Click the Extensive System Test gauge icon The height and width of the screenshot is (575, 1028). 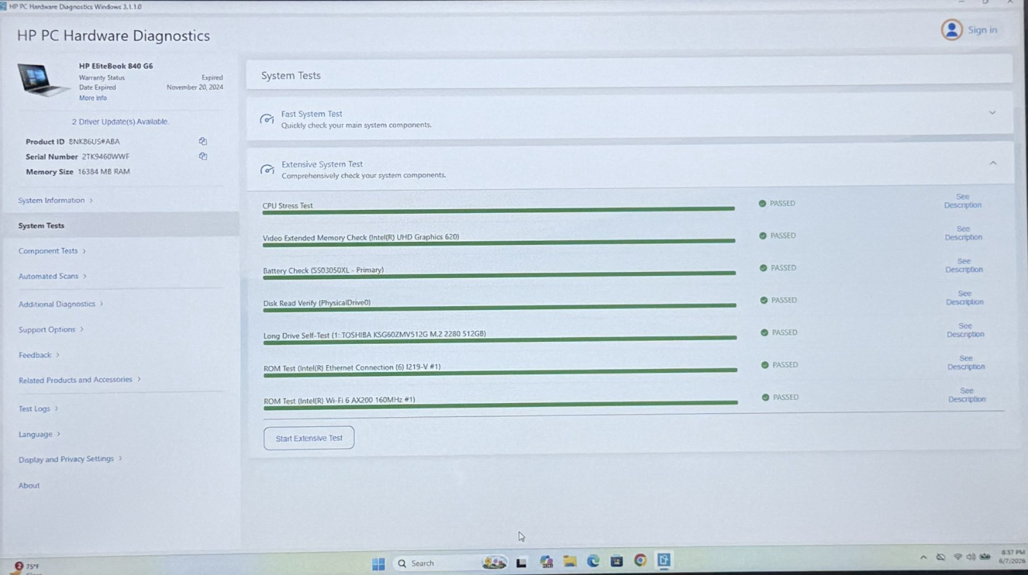[x=267, y=169]
